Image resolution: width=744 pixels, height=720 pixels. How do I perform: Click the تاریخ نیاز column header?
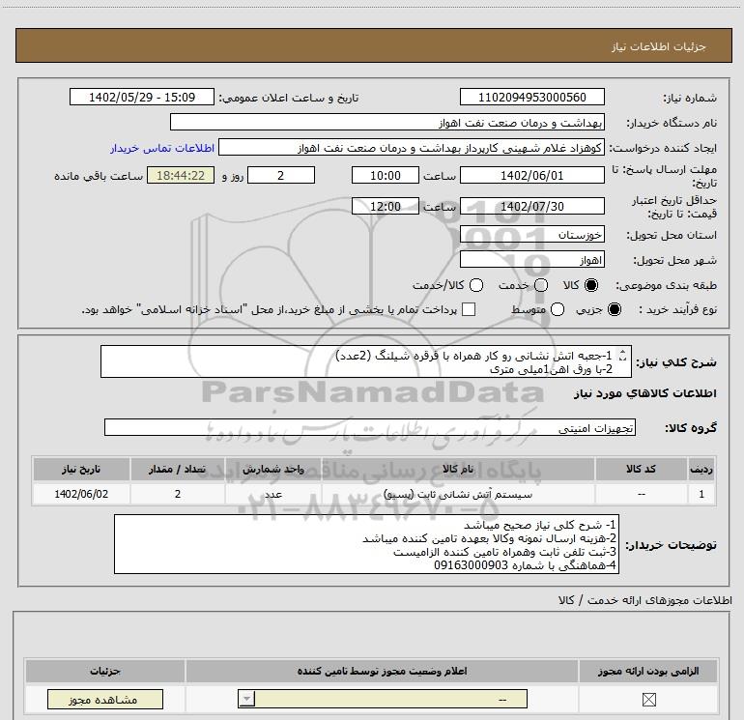[81, 469]
